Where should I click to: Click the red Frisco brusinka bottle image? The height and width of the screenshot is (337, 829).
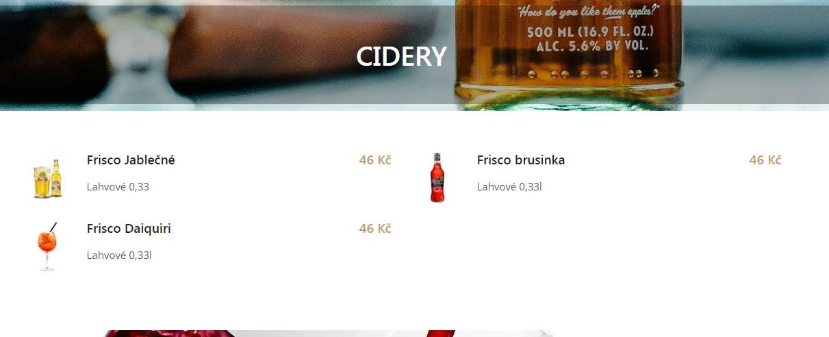coord(437,177)
